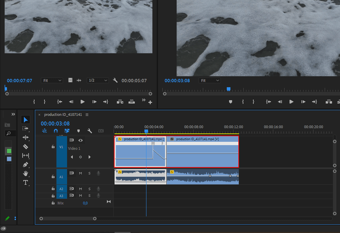
Task: Open source monitor settings wrench
Action: [x=115, y=81]
